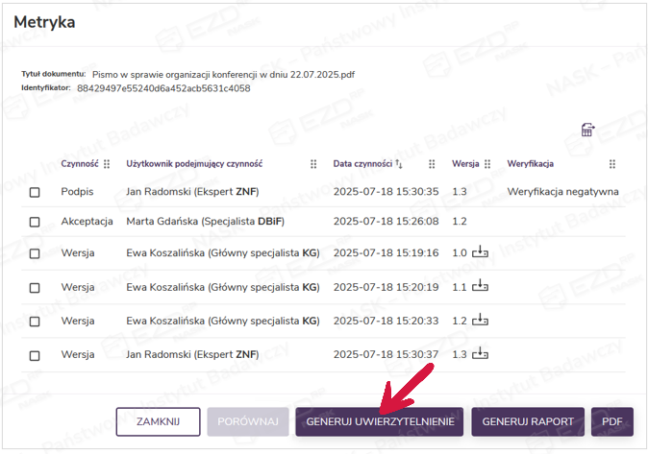The image size is (648, 454).
Task: Tick checkbox for version 1.0 row
Action: point(36,254)
